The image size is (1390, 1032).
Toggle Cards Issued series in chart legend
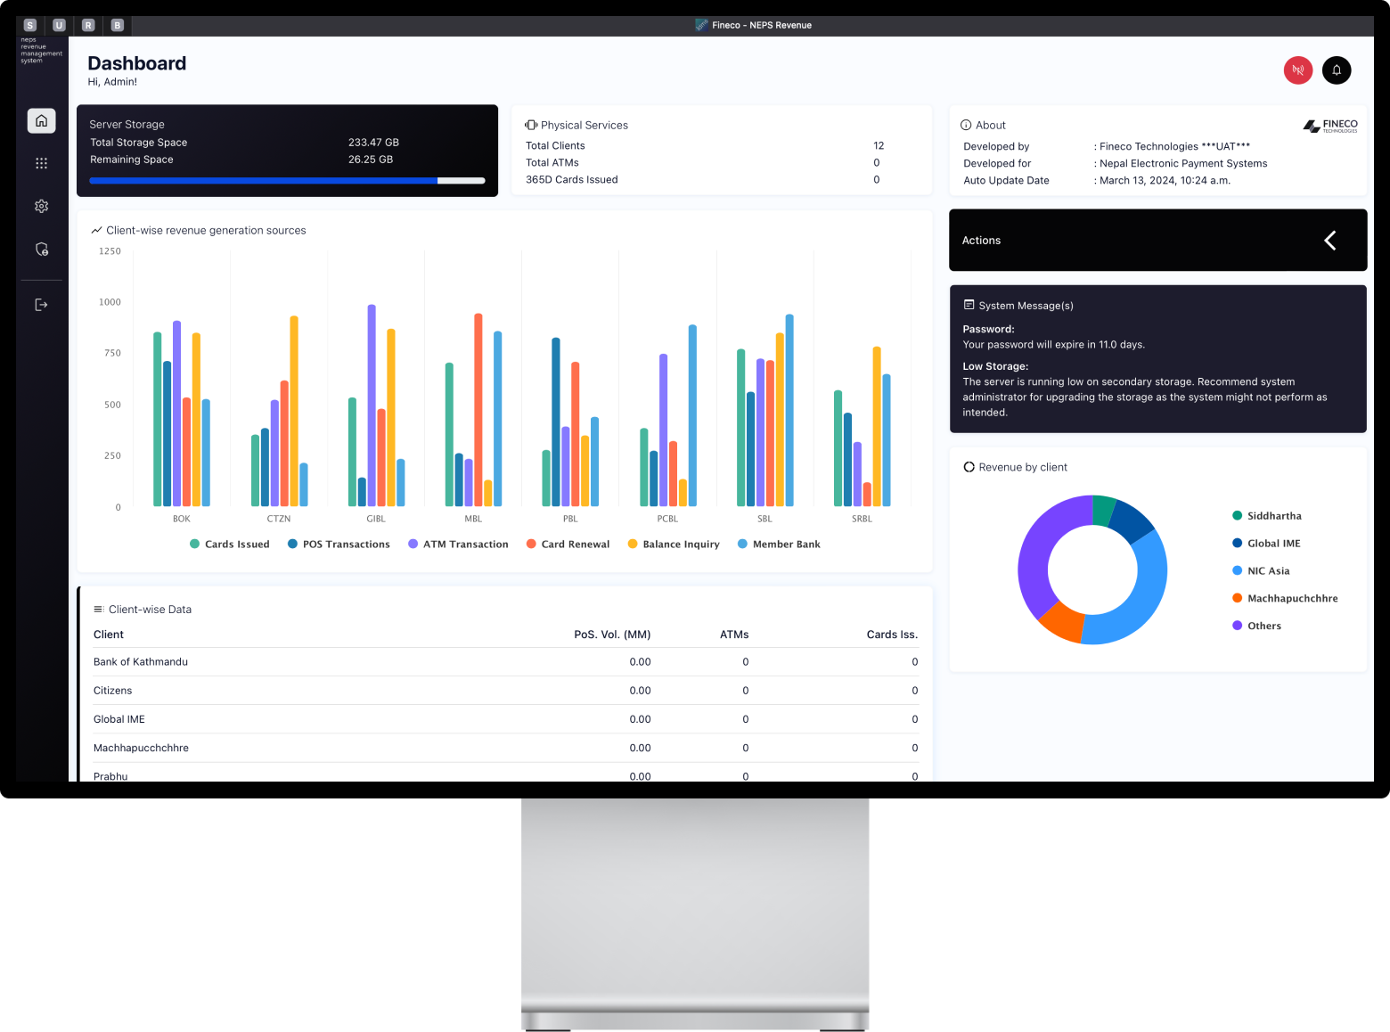(x=229, y=544)
